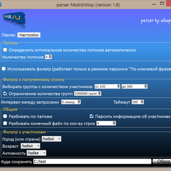The image size is (171, 171).
Task: Click the 'Фильтр к полученному списку' heading
Action: [x=34, y=79]
